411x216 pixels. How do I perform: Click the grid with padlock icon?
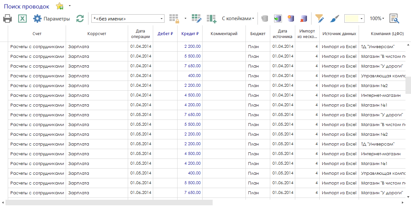174,19
